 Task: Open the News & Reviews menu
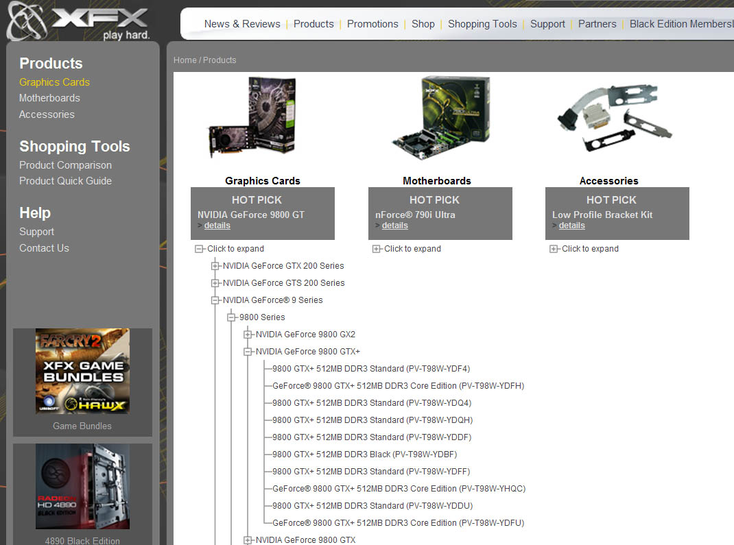[x=242, y=24]
